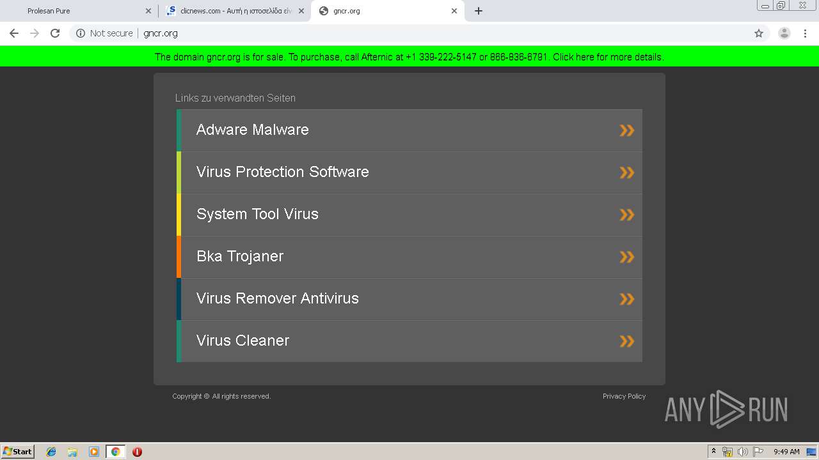Click the red security taskbar icon

click(x=137, y=452)
